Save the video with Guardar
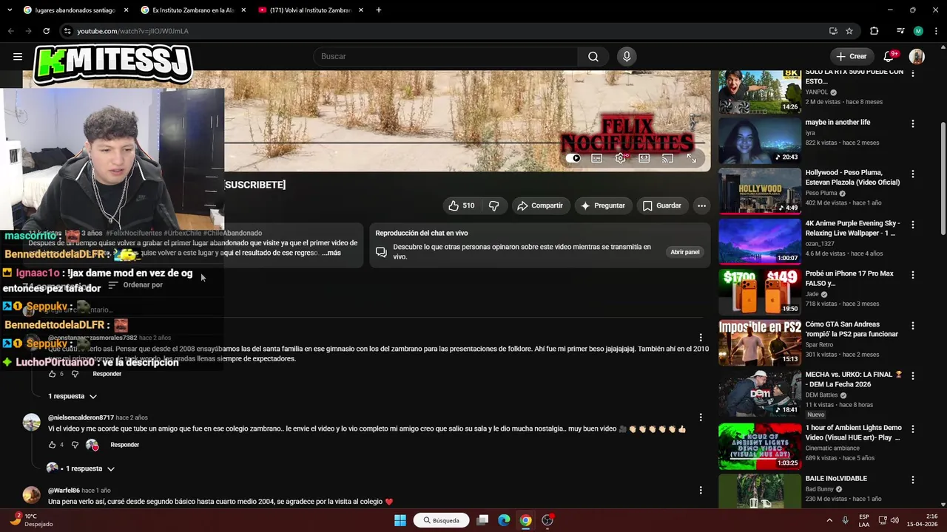Viewport: 947px width, 532px height. [662, 205]
